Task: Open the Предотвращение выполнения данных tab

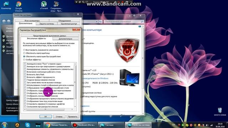Action: click(50, 36)
